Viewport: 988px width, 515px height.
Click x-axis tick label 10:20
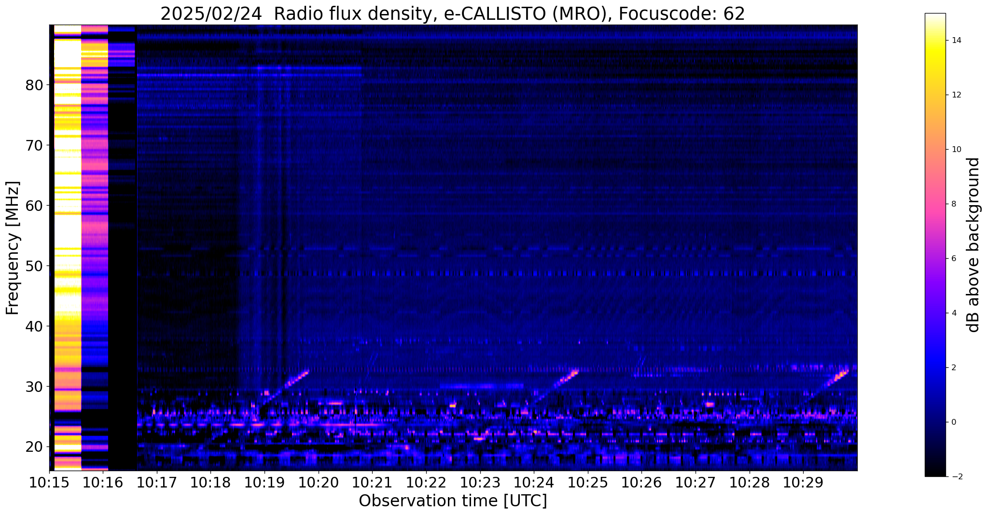[319, 482]
